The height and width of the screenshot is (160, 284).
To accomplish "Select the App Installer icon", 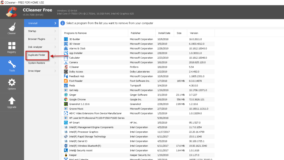I will (66, 53).
